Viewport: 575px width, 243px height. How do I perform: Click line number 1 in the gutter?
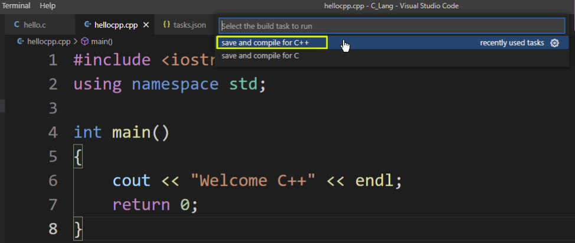pos(53,60)
